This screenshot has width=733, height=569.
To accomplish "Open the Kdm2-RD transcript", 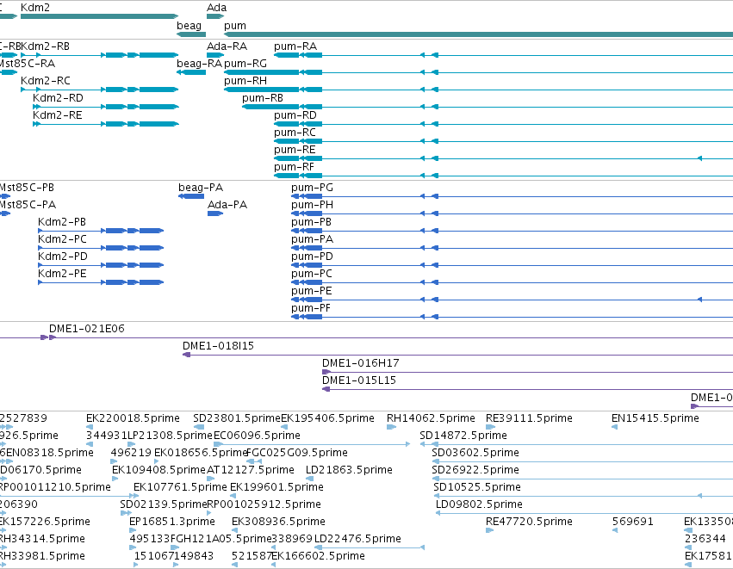I will click(58, 98).
